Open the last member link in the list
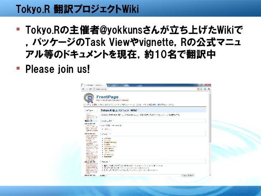This screenshot has height=196, width=261. pos(108,157)
